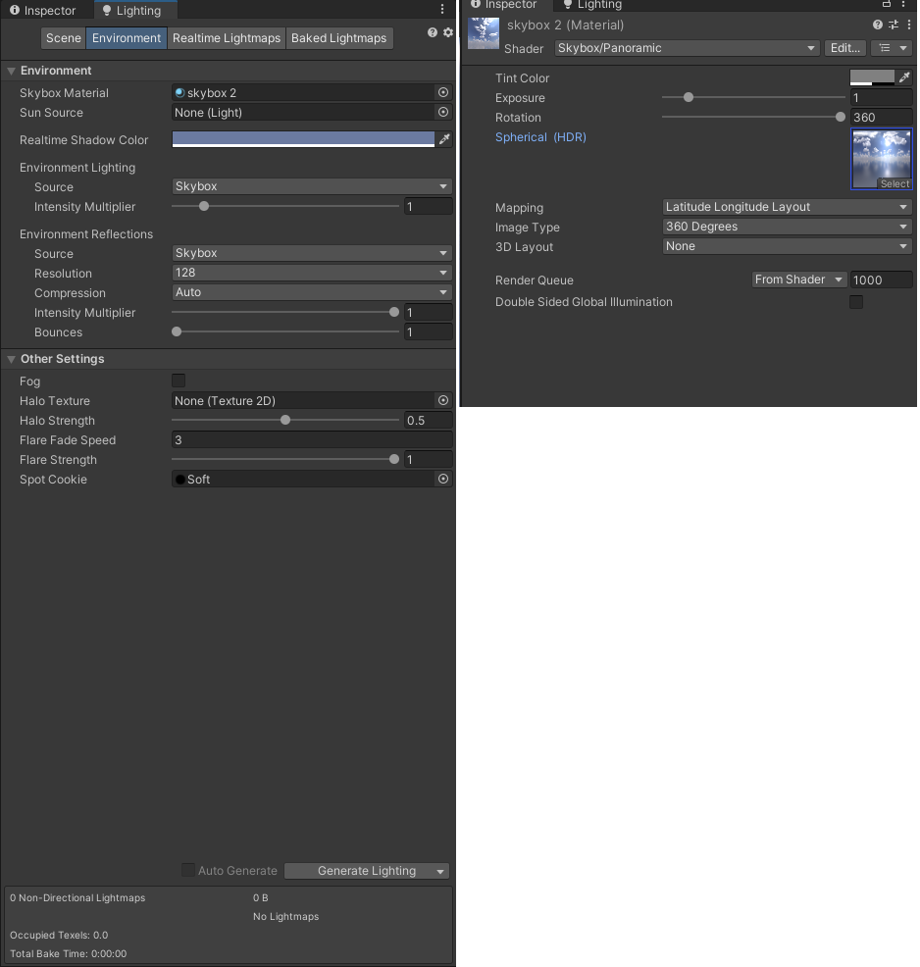Open Realtime Lightmaps tab
This screenshot has width=920, height=967.
tap(227, 38)
